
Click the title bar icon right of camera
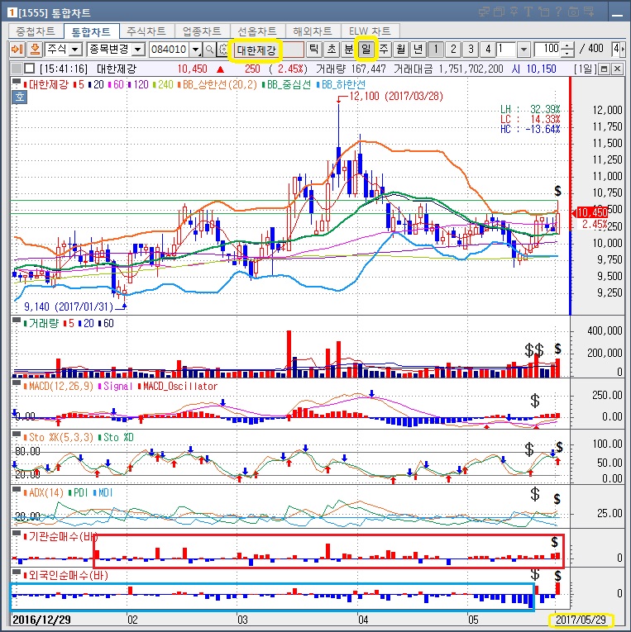pos(589,12)
